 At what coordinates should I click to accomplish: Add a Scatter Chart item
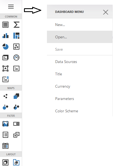(16, 47)
